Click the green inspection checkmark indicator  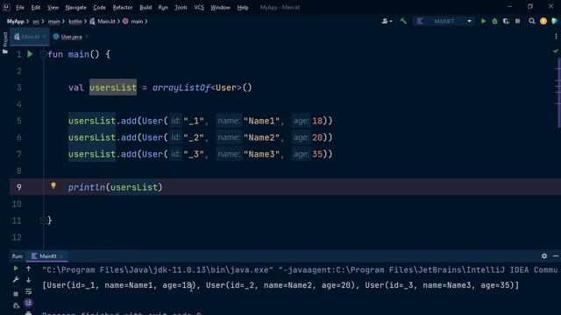click(x=555, y=51)
